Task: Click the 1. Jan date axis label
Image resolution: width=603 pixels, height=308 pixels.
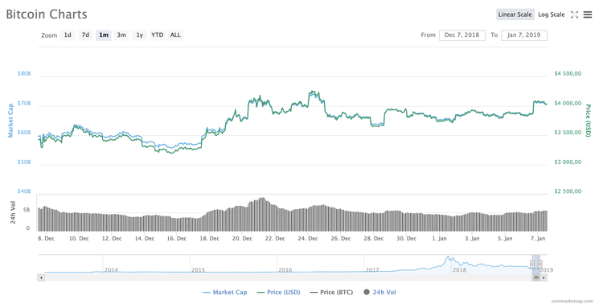Action: [439, 238]
